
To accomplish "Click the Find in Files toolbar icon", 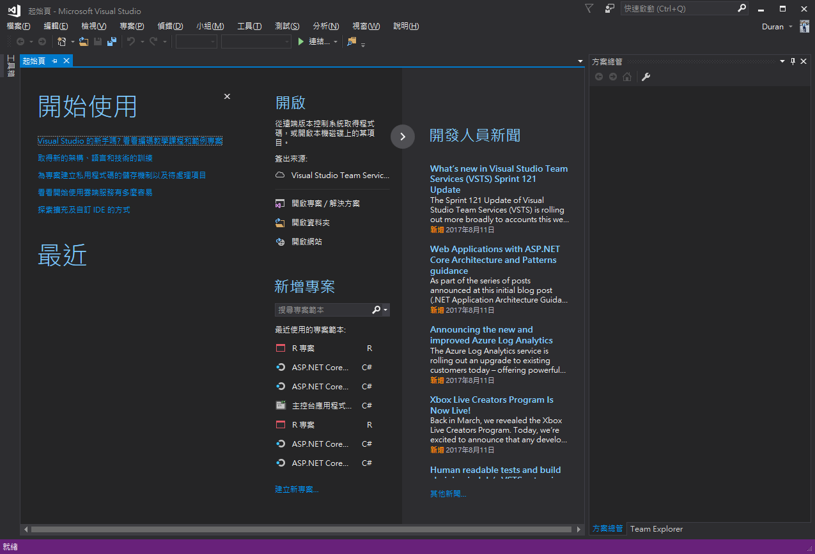I will [352, 41].
